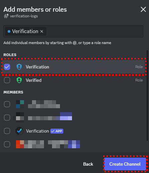Click the first member's pixelated avatar
Viewport: 149px width, 173px height.
(20, 104)
